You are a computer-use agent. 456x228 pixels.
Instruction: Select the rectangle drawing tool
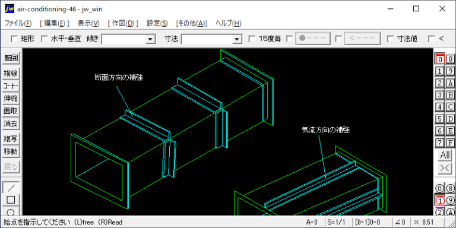pos(11,199)
